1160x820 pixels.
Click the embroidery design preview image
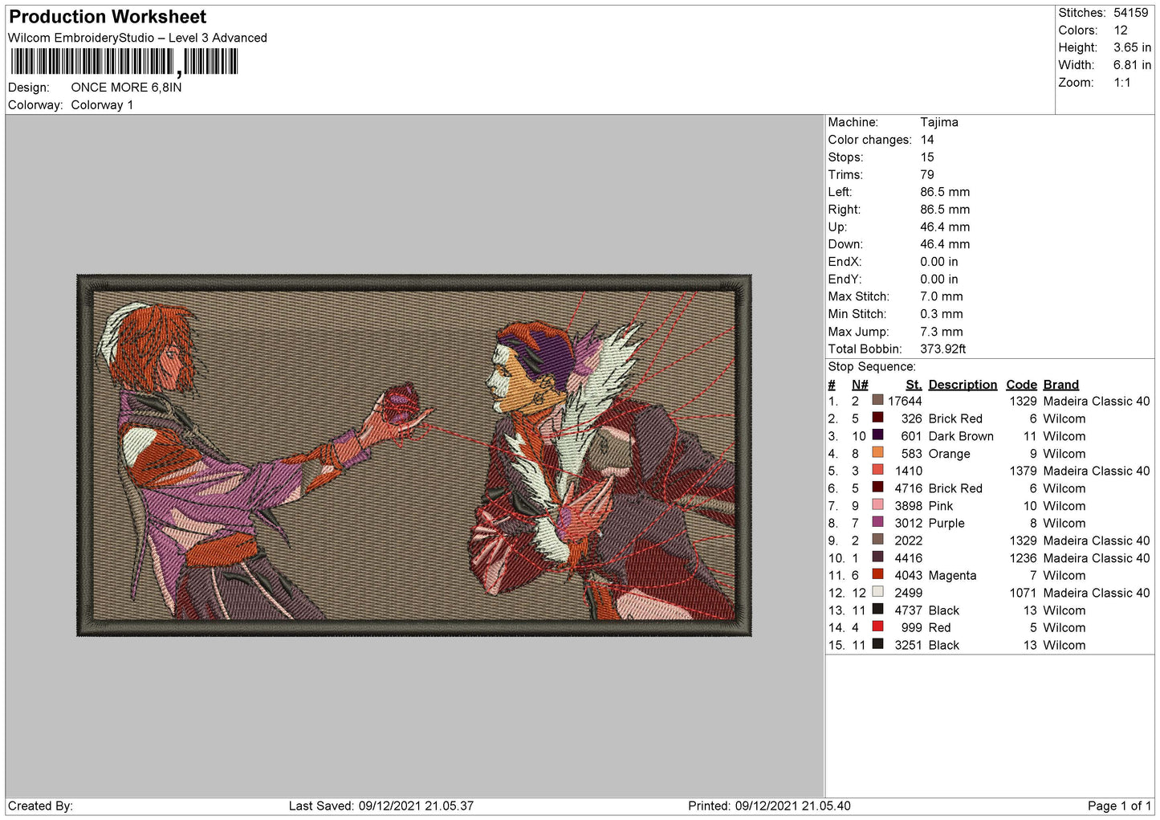(414, 455)
